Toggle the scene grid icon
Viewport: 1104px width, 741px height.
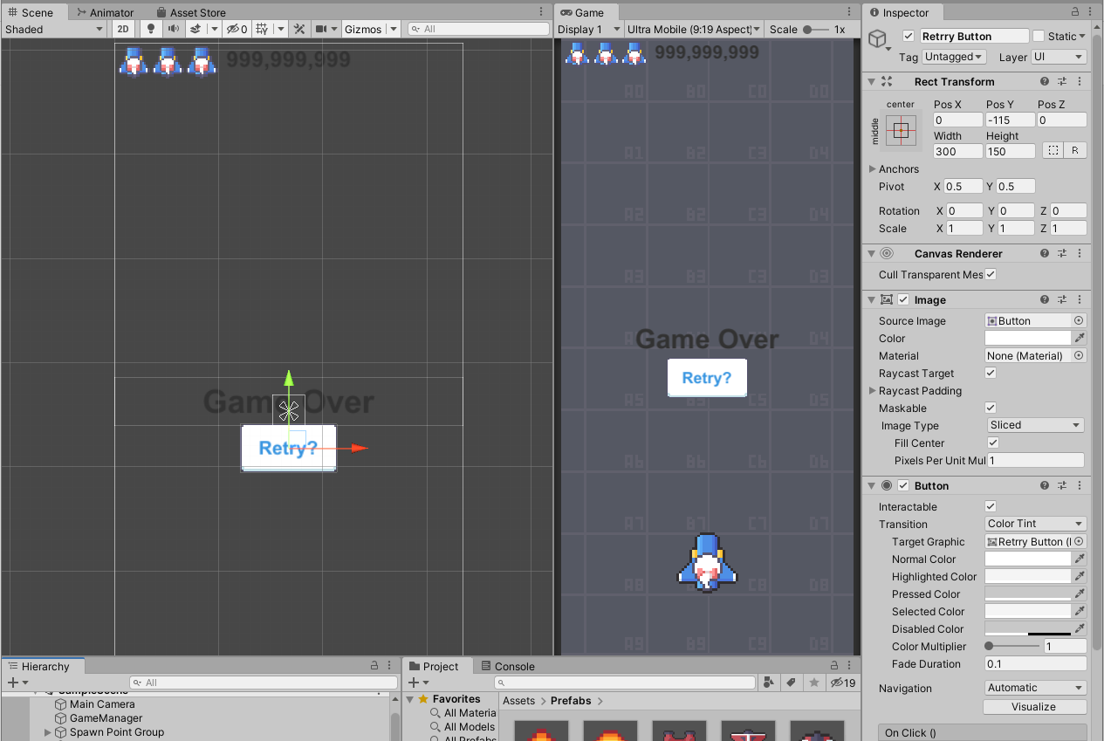261,29
